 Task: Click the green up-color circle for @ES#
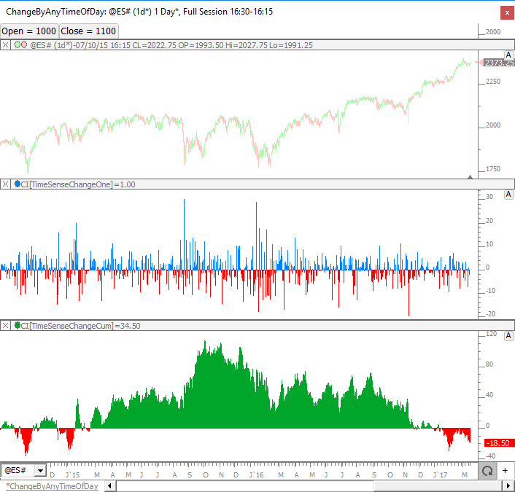tap(17, 45)
